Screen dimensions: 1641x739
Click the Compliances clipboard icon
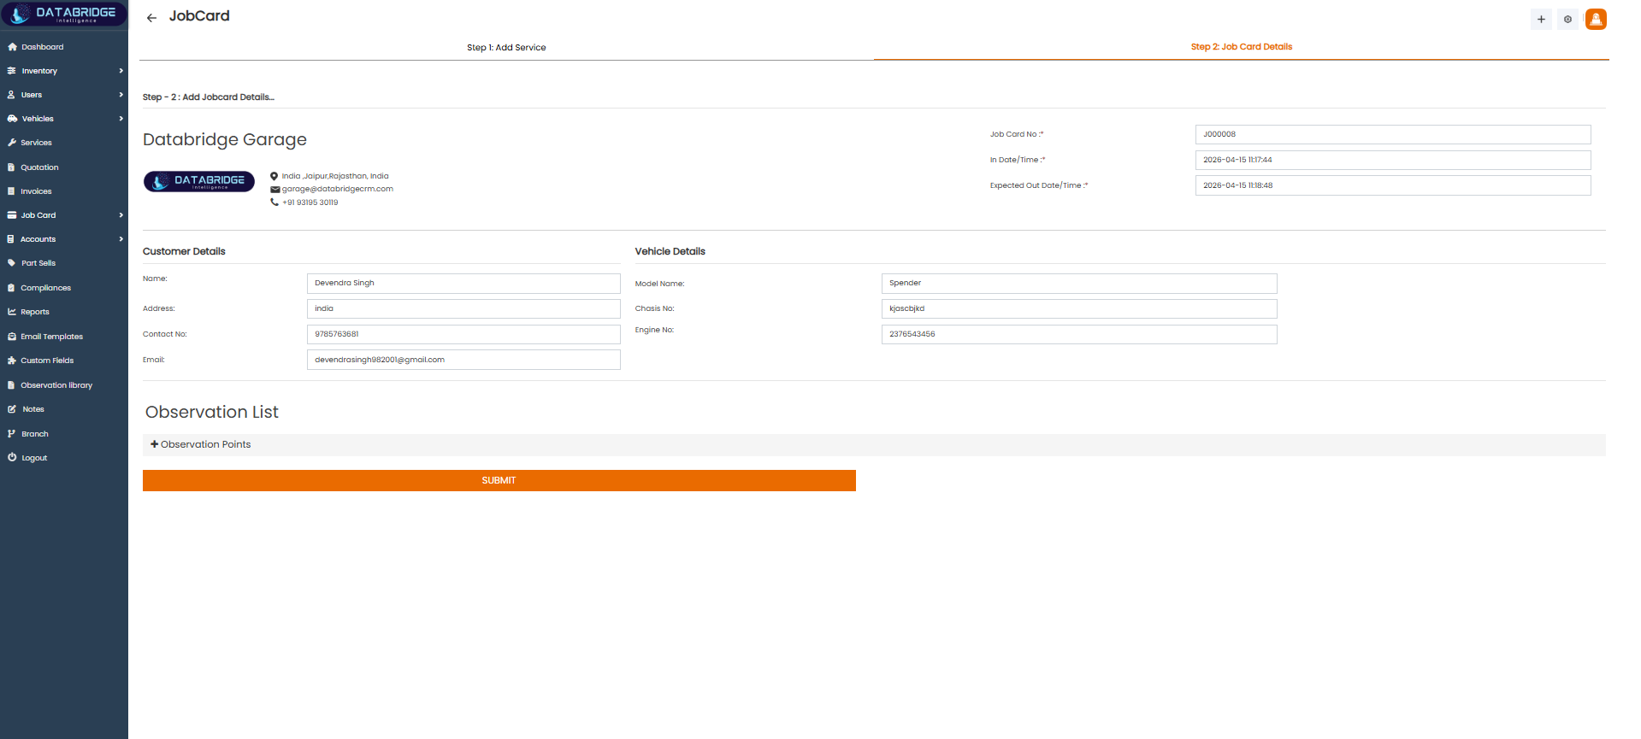click(11, 288)
